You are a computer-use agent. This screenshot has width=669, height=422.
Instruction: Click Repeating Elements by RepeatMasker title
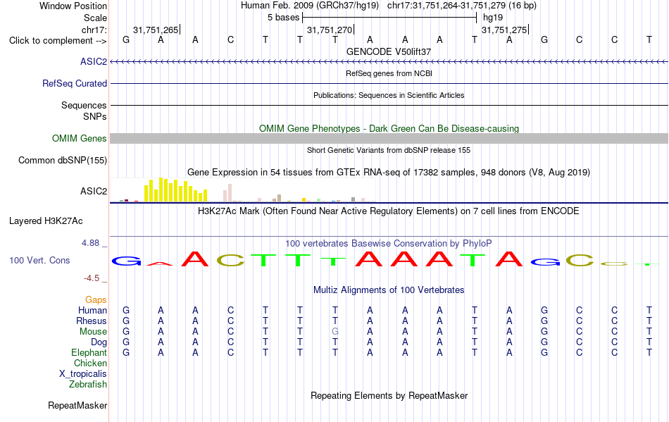pyautogui.click(x=389, y=395)
